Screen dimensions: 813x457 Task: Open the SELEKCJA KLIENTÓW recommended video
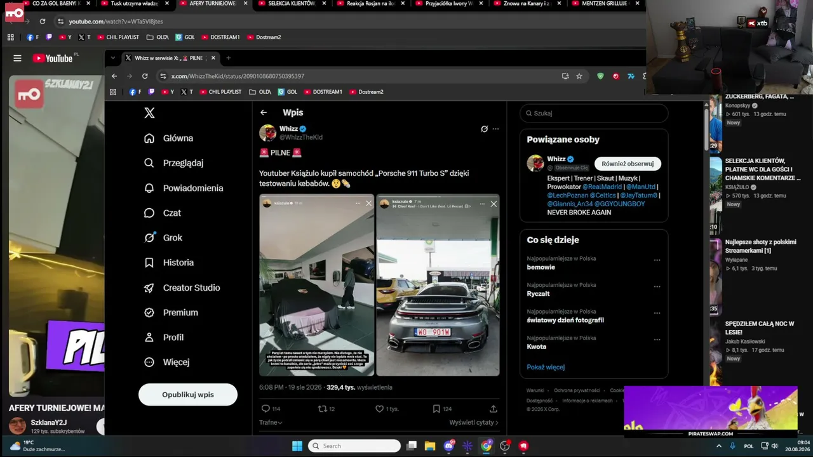click(762, 169)
